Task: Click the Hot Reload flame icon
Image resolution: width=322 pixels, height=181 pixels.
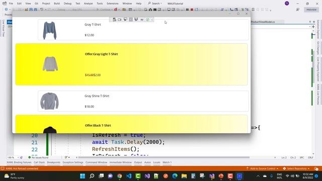Action: tap(116, 10)
